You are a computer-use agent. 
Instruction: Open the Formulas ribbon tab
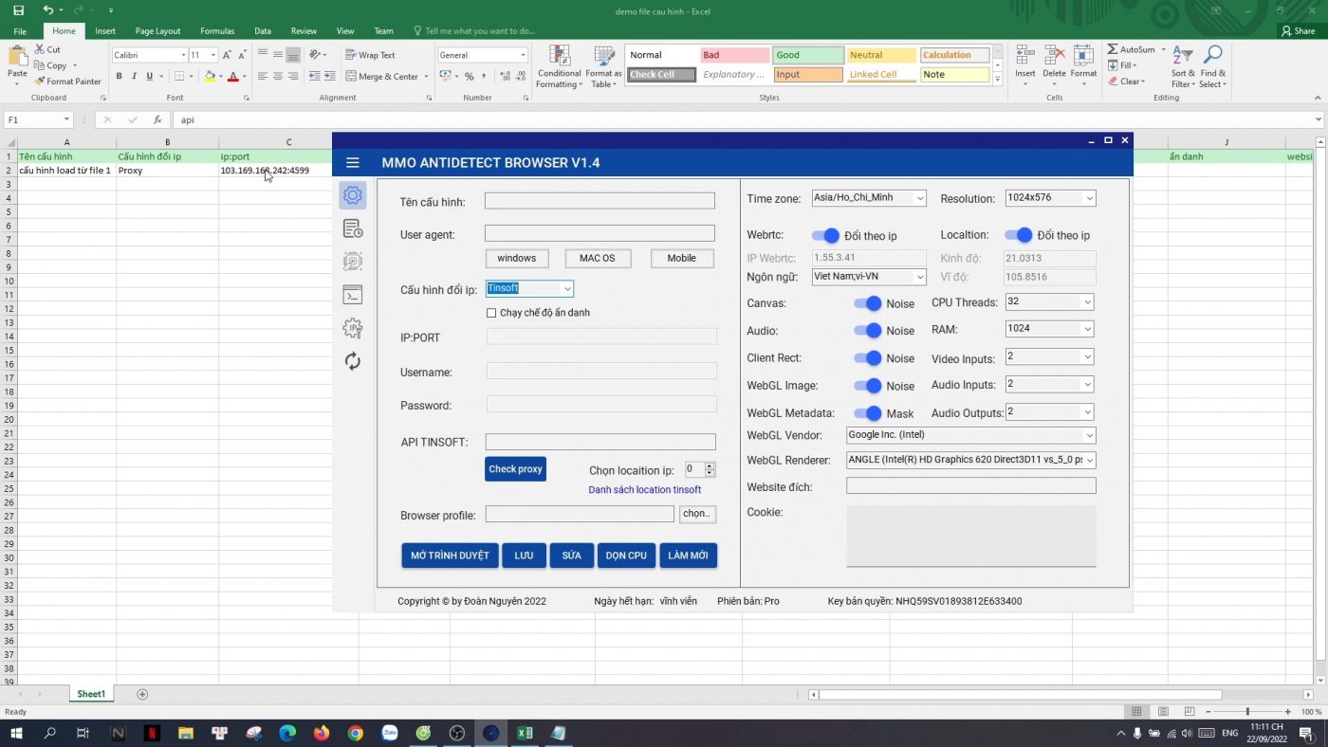pos(217,31)
